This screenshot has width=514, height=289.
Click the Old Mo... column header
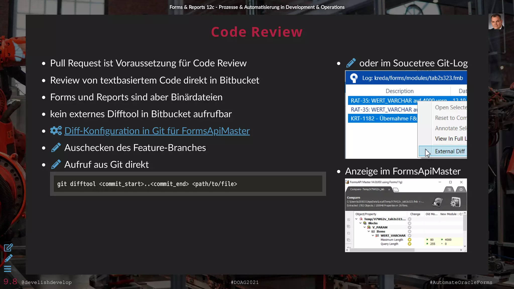click(431, 214)
